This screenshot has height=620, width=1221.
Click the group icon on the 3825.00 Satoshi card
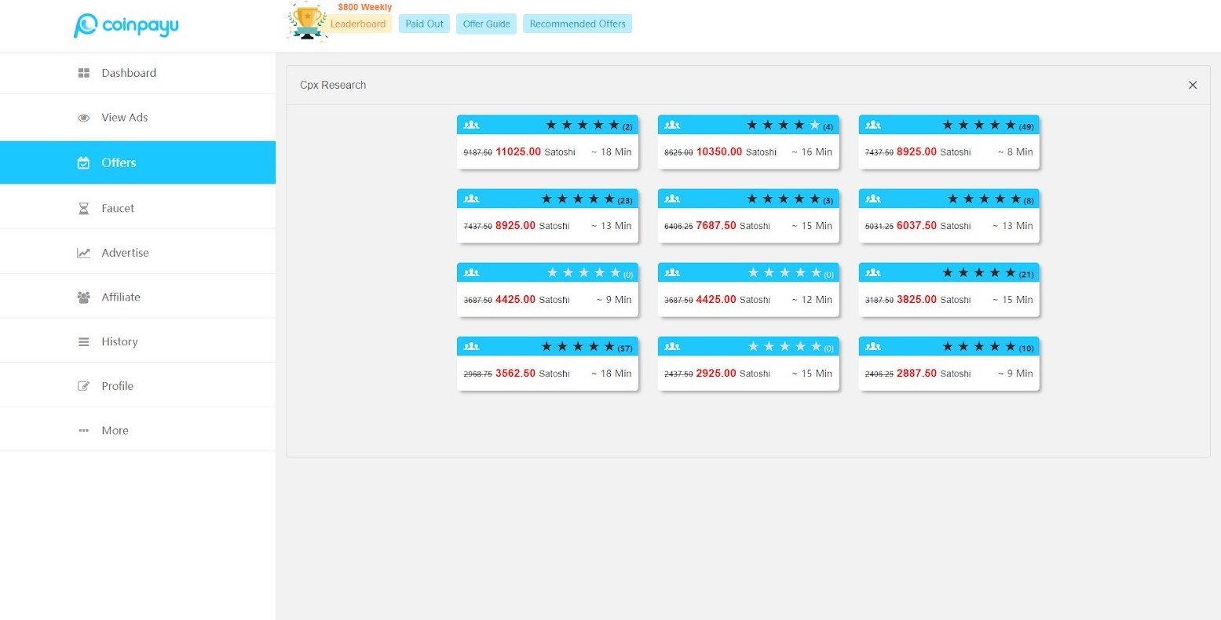pyautogui.click(x=873, y=272)
